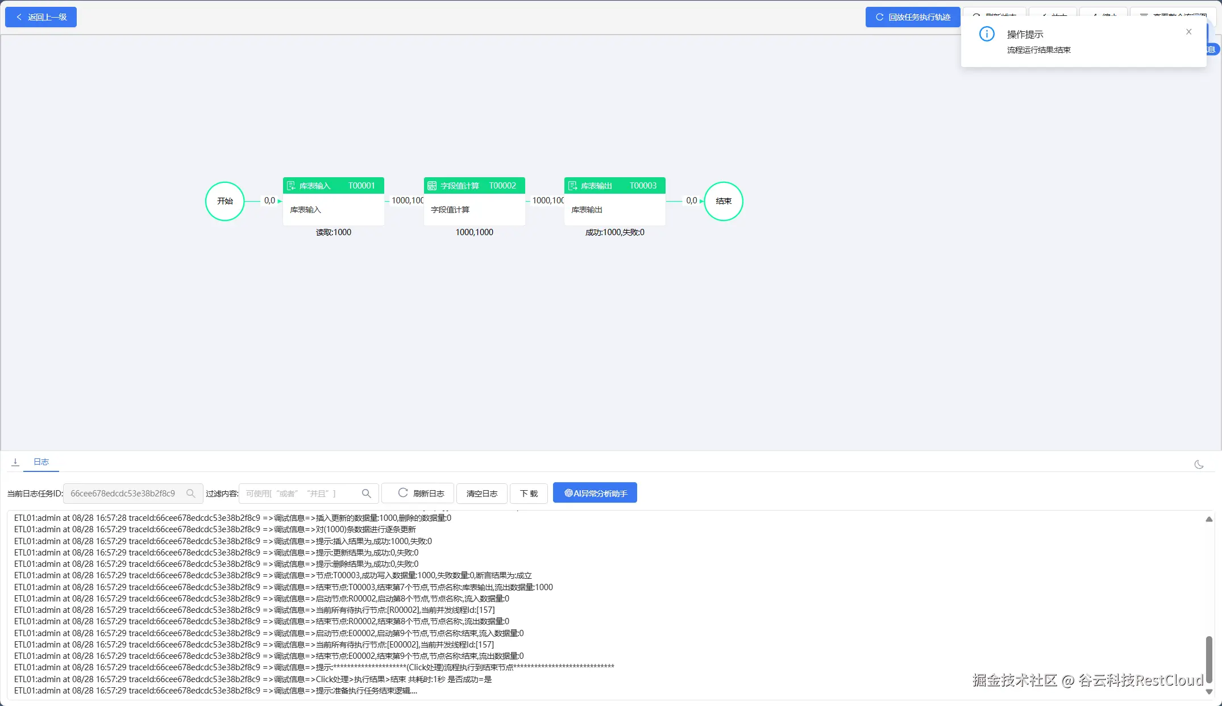Switch to the 日志 tab

click(41, 462)
